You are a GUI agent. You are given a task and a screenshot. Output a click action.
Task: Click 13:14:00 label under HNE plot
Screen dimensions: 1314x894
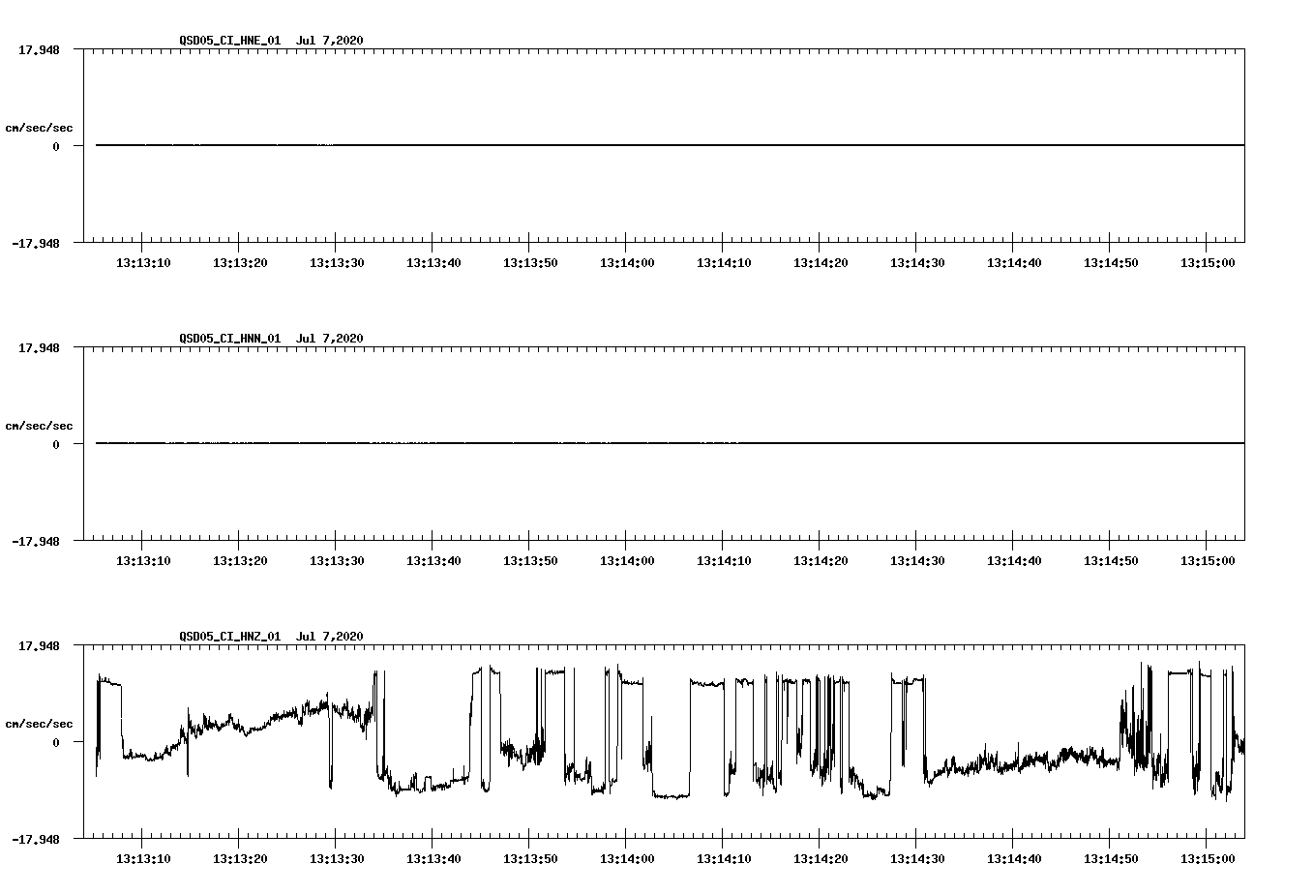(x=627, y=262)
